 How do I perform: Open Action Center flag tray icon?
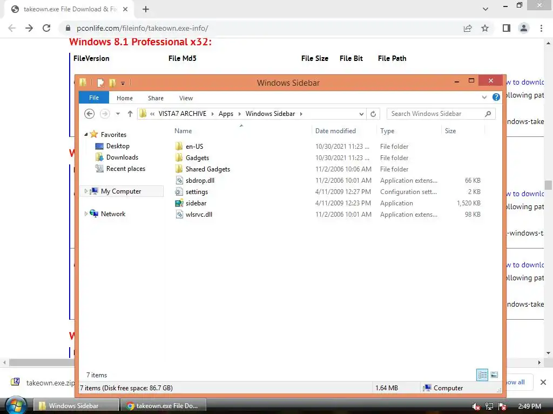[x=502, y=406]
